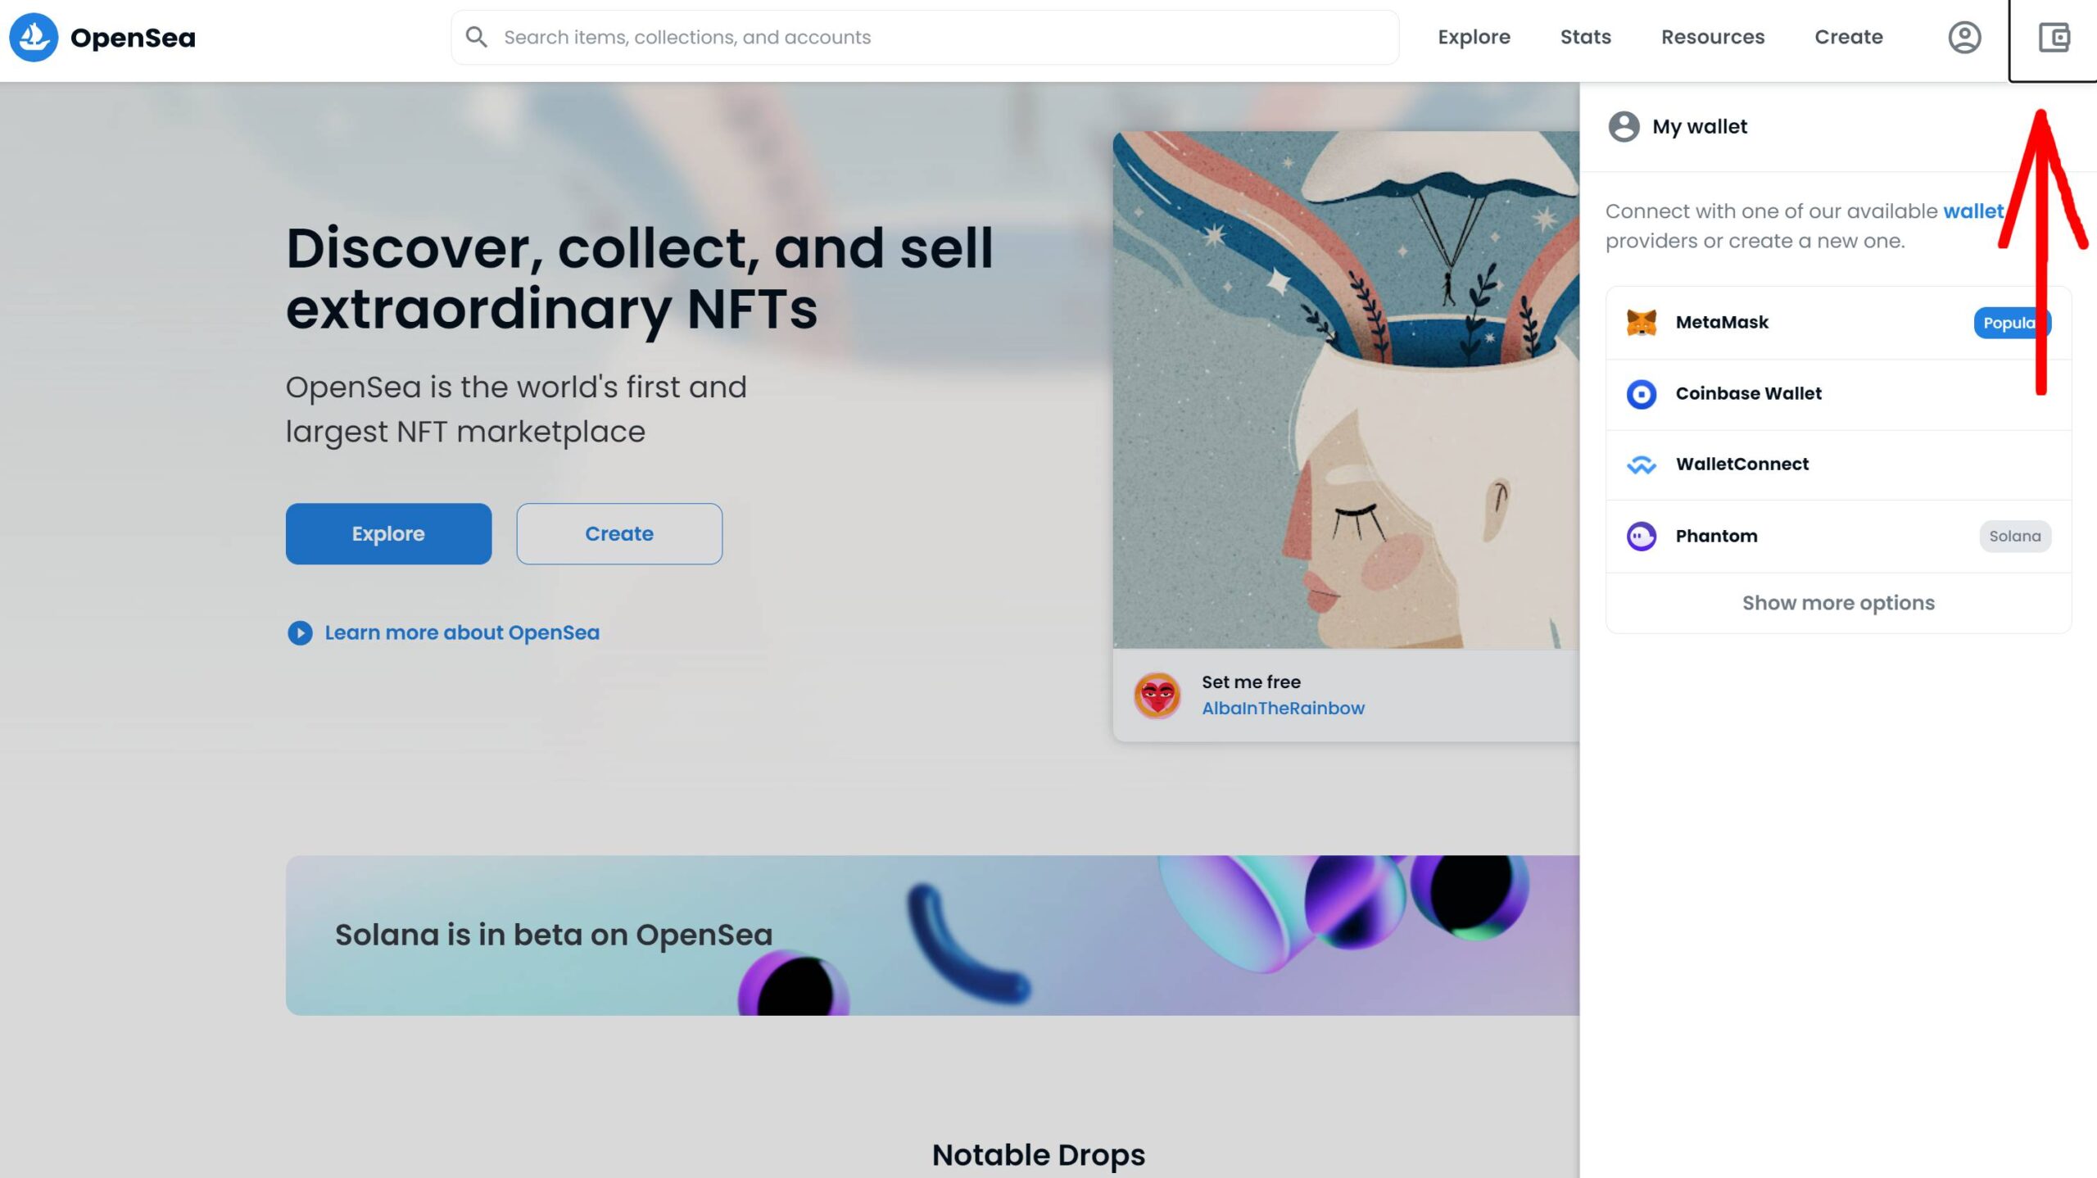Choose the Coinbase Wallet icon
The image size is (2097, 1178).
(1641, 394)
